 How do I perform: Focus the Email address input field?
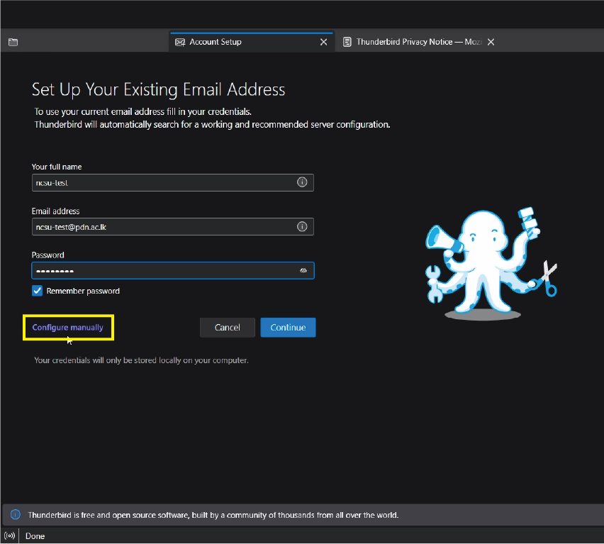163,227
